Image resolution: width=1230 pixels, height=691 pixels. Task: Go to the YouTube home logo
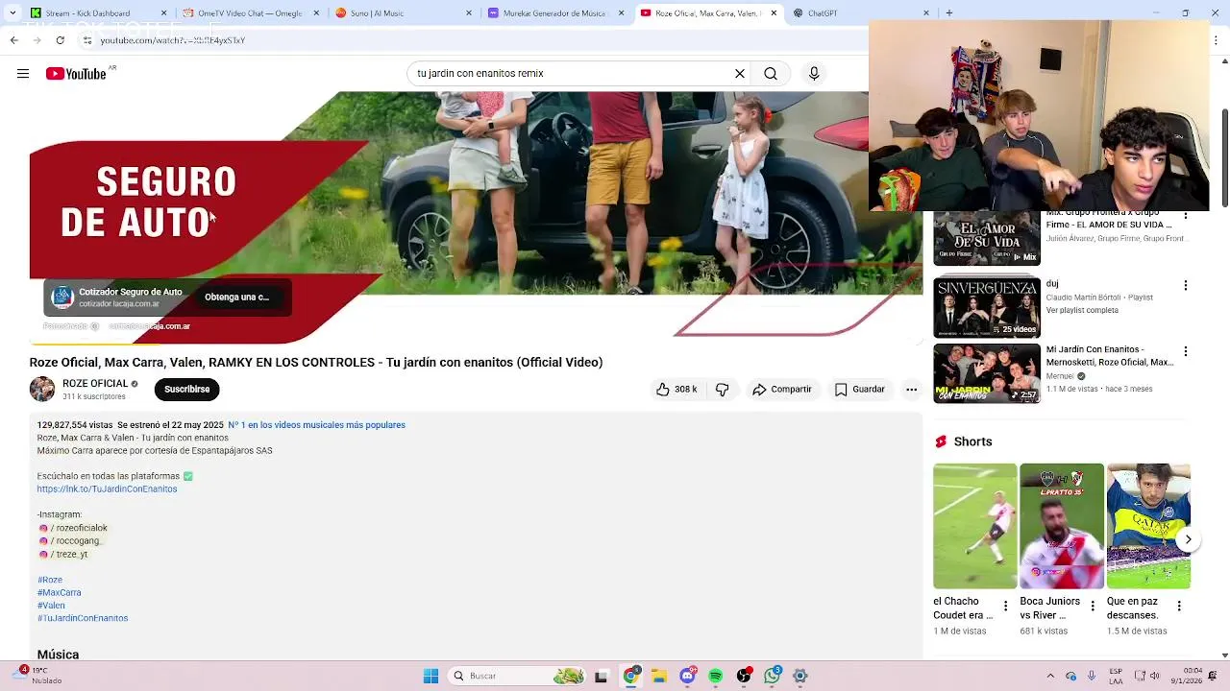coord(77,74)
